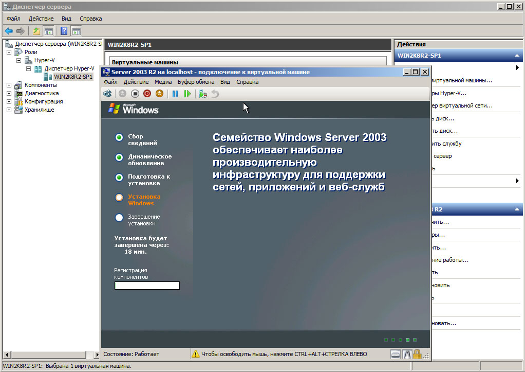This screenshot has width=525, height=372.
Task: Select the 'Завершение установки' step indicator
Action: tap(119, 218)
